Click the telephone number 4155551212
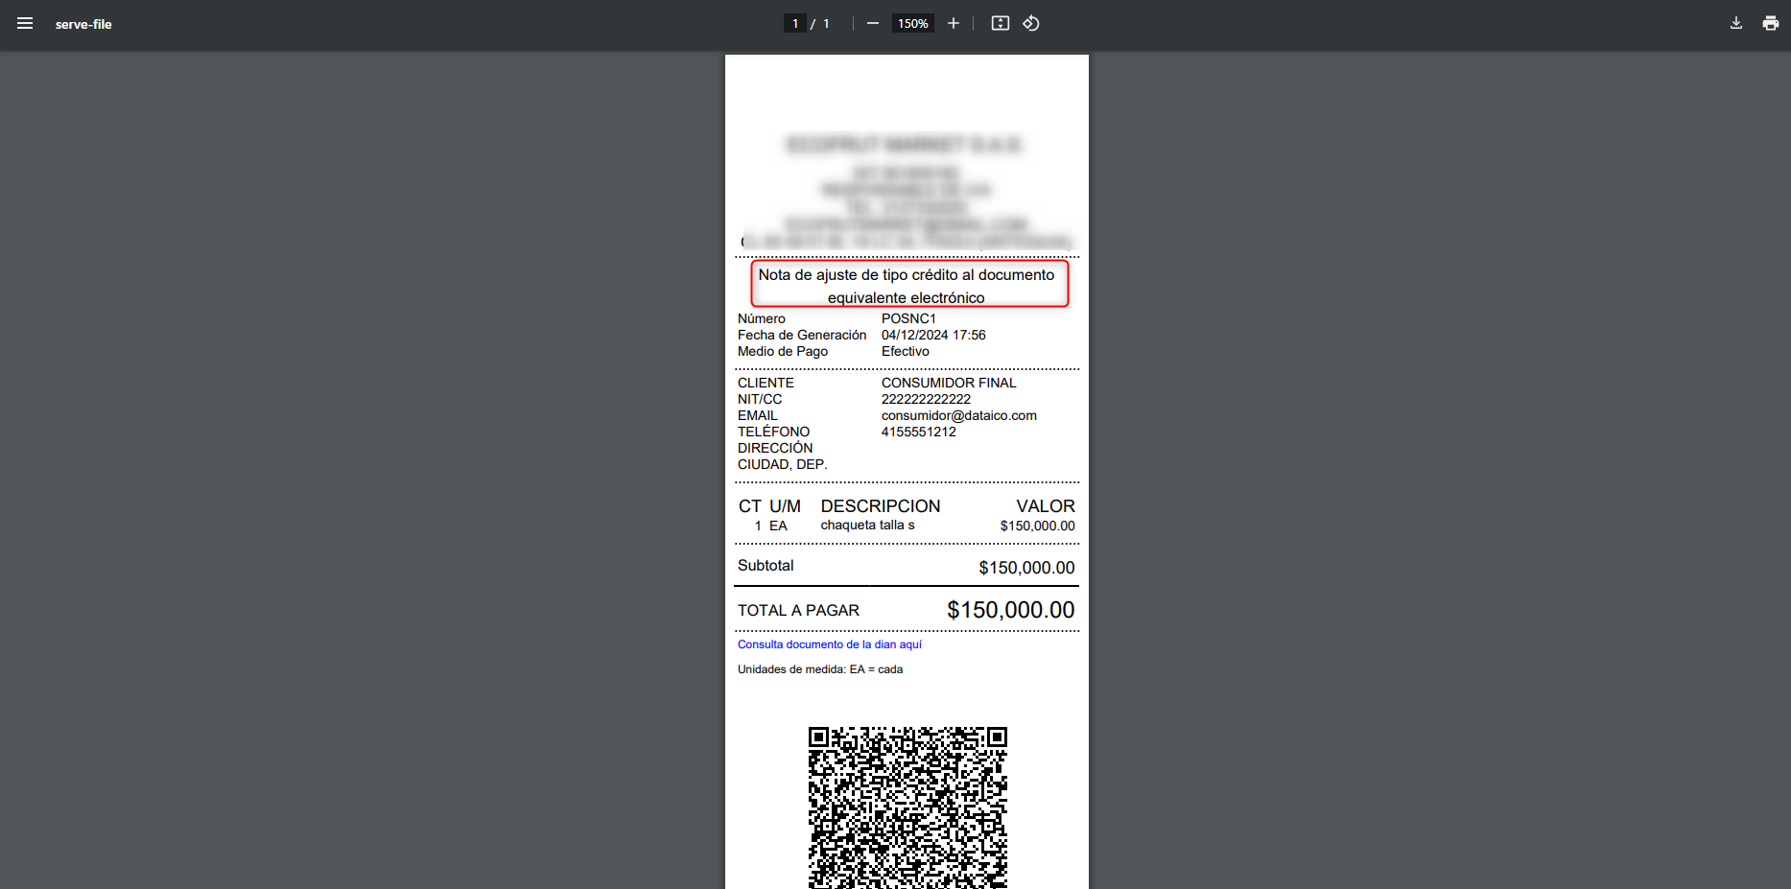Screen dimensions: 1791x889 tap(918, 432)
